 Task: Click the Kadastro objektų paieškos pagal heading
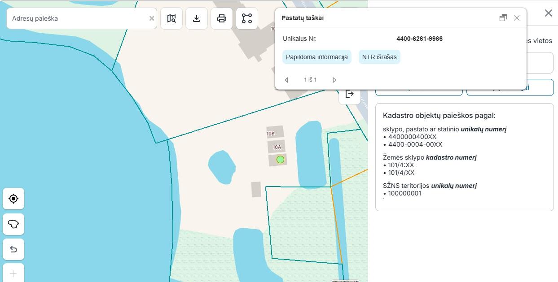click(x=439, y=116)
